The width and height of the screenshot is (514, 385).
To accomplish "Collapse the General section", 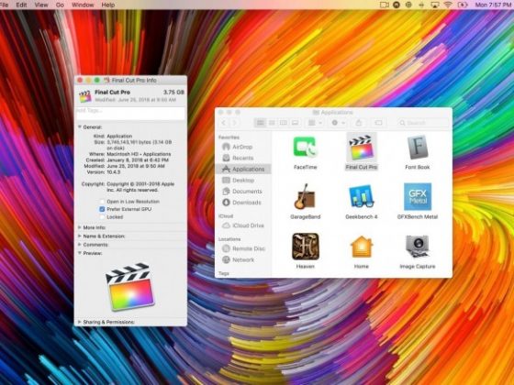I will tap(80, 127).
